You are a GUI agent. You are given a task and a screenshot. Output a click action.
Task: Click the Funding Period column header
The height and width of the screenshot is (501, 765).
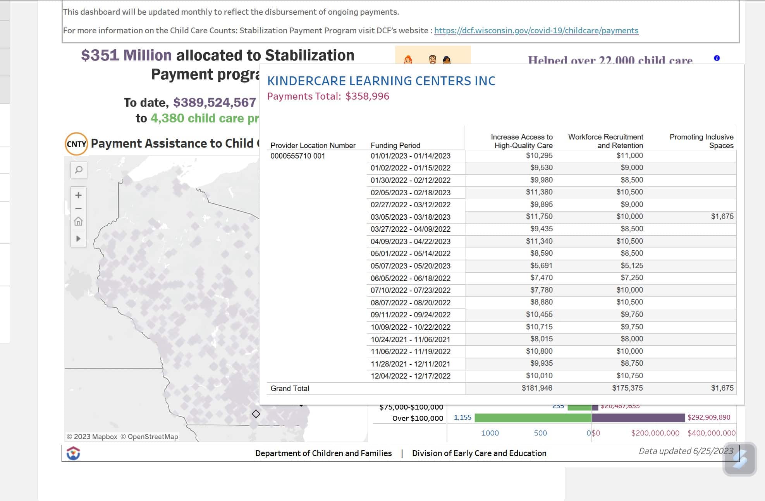tap(395, 145)
